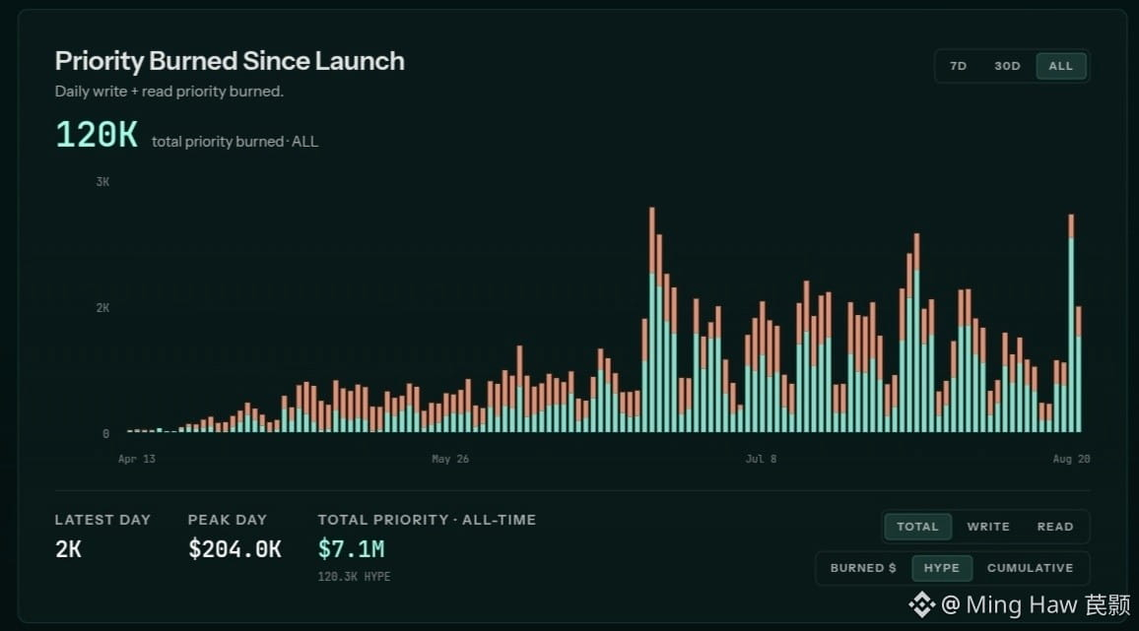
Task: Click the 'TOTAL PRIORITY · ALL-TIME' label
Action: tap(428, 520)
